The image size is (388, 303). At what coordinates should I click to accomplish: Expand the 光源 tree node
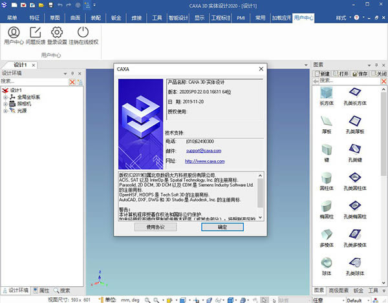coord(5,111)
